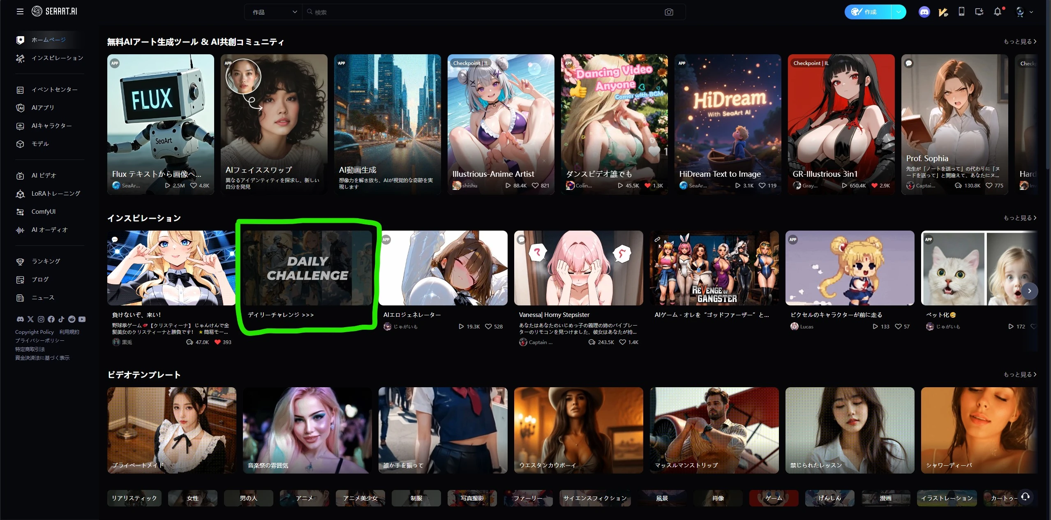Screen dimensions: 1051x520
Task: Toggle heart on HiDream Text to Image
Action: point(762,185)
